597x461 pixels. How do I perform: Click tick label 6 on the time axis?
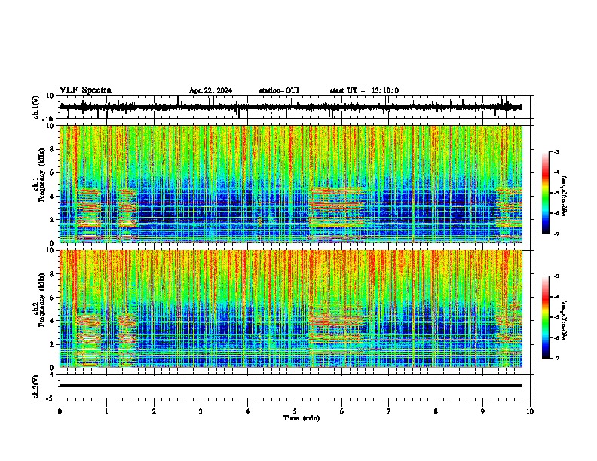(x=342, y=411)
